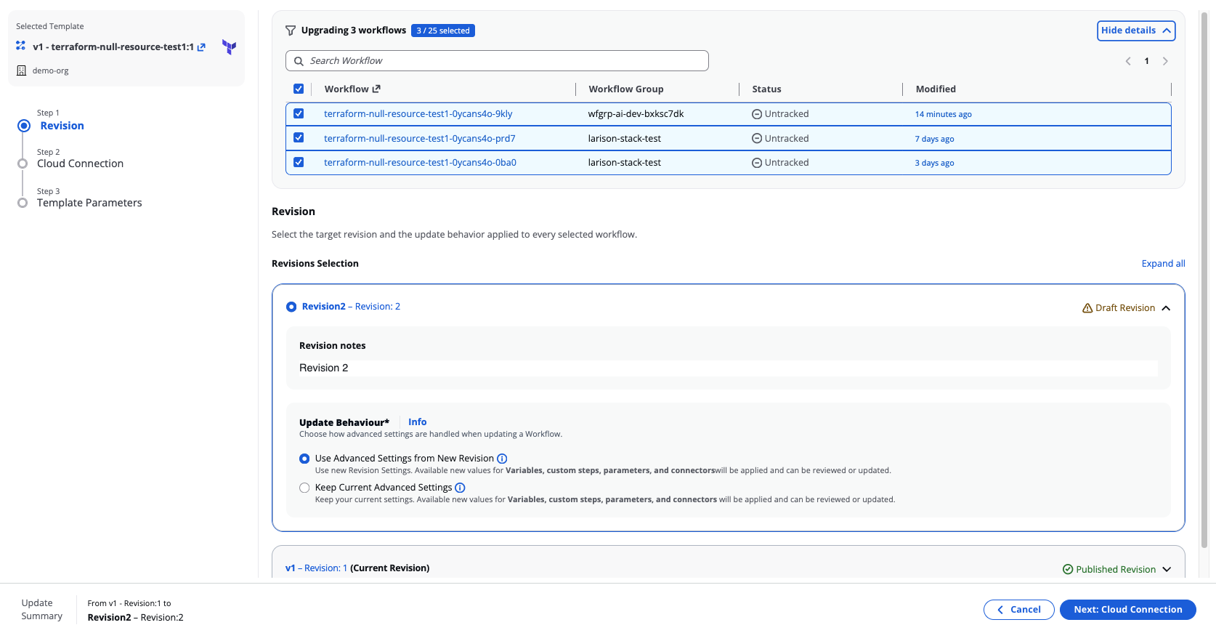Viewport: 1216px width, 633px height.
Task: Expand the Published Revision panel chevron
Action: 1167,569
